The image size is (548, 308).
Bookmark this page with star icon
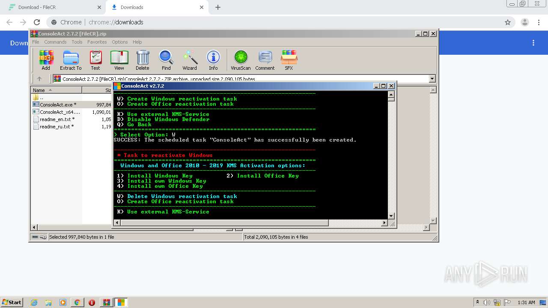click(x=508, y=22)
